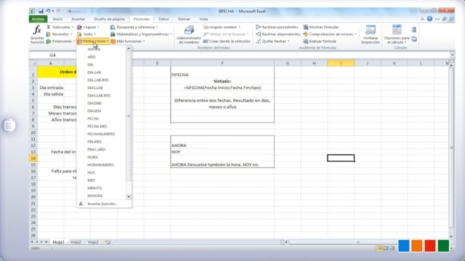
Task: Open the Administrador de nombres
Action: (189, 34)
